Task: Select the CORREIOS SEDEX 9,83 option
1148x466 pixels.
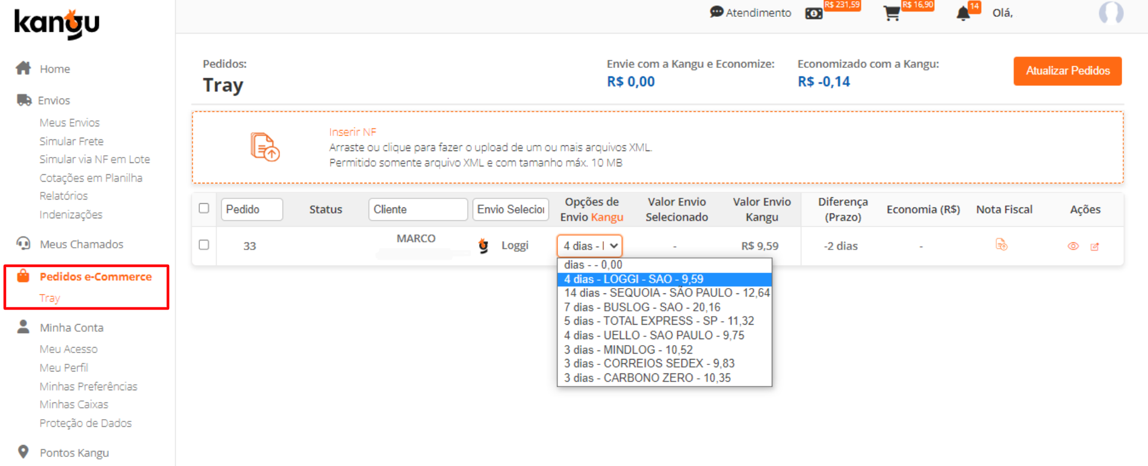Action: (x=665, y=364)
